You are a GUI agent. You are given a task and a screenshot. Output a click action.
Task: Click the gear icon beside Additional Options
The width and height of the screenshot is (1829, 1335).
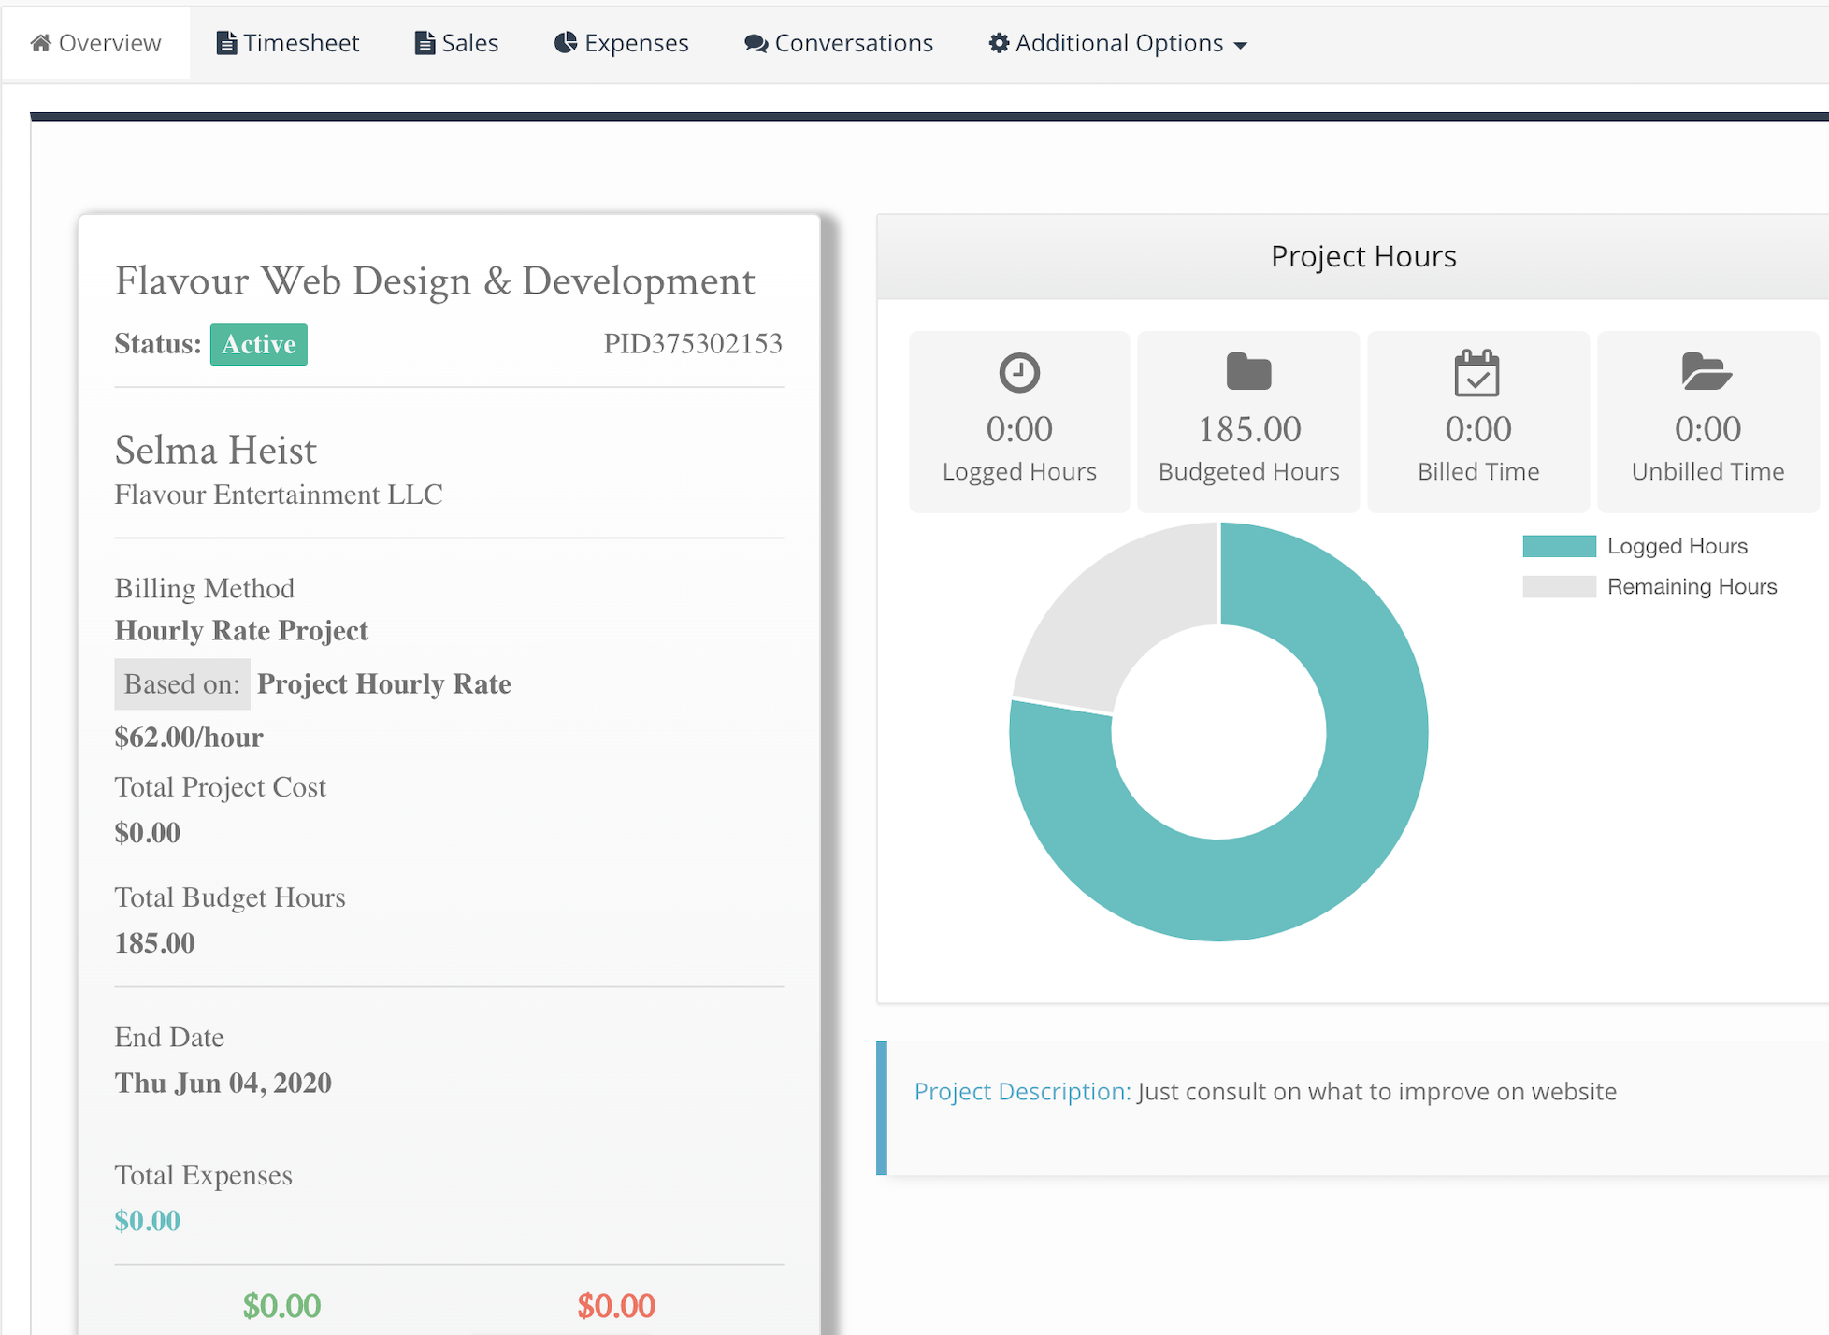pos(999,43)
